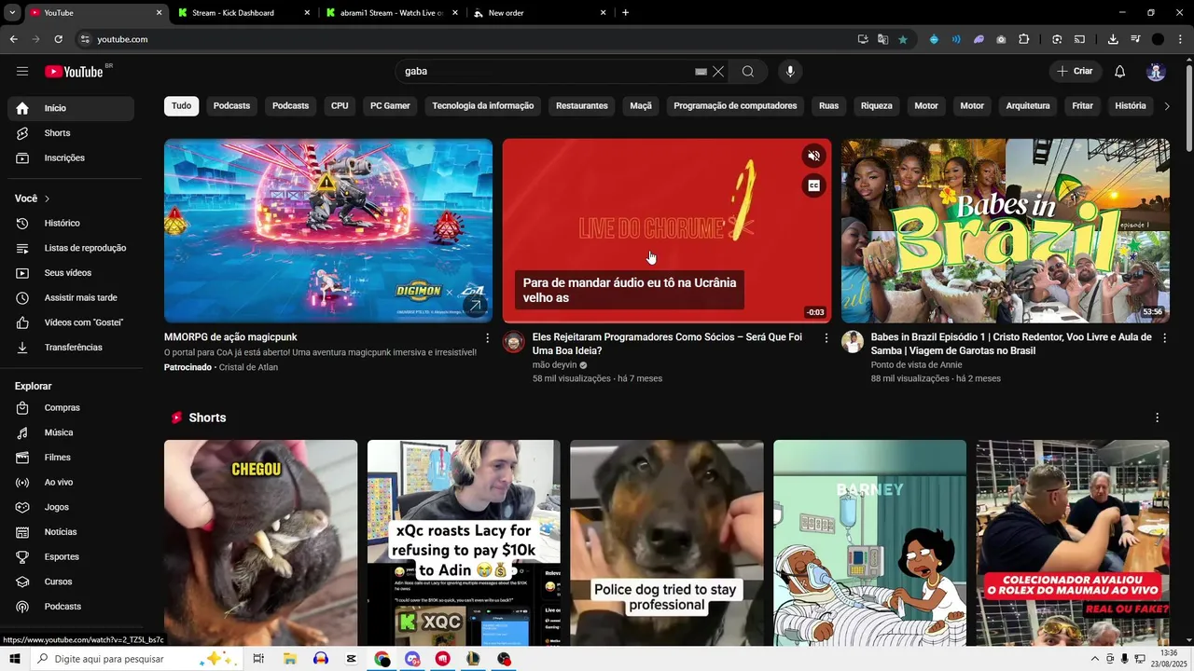Unmute the preview video via speaker icon
This screenshot has width=1194, height=671.
click(x=813, y=156)
